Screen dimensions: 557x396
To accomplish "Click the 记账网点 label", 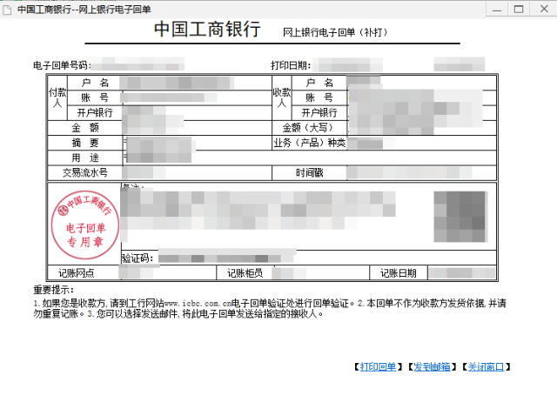I will [77, 273].
